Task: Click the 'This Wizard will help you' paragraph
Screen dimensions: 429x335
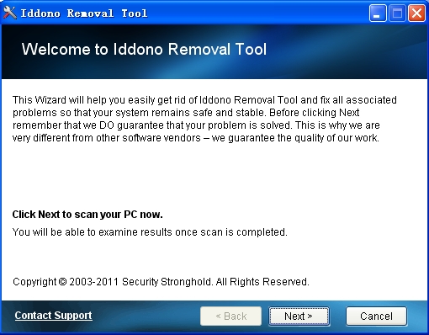Action: (204, 119)
